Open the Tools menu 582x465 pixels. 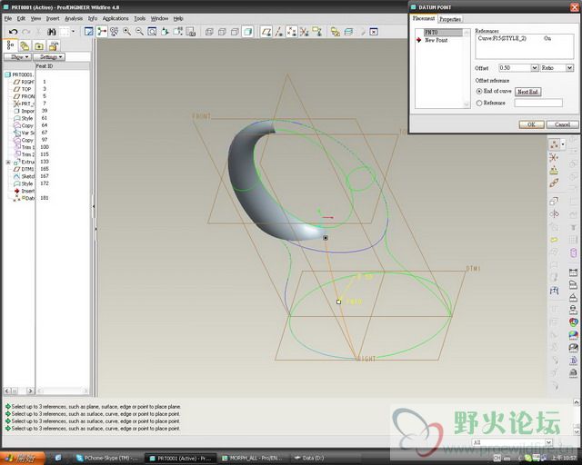point(139,18)
